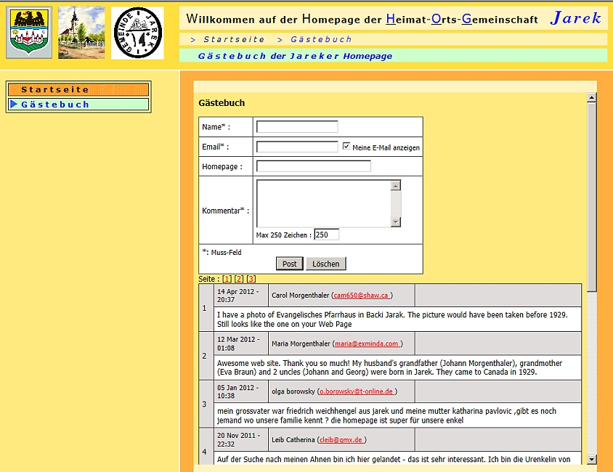The height and width of the screenshot is (472, 613).
Task: Clear the form with Löschen button
Action: tap(325, 264)
